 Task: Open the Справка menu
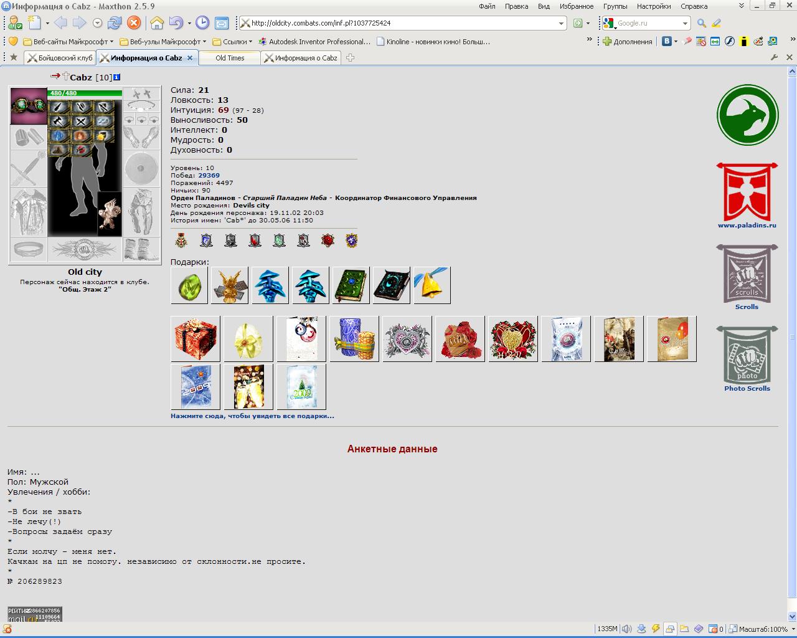coord(694,6)
